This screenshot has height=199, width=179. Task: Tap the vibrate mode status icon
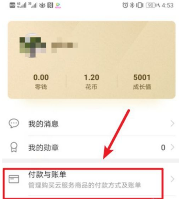[140, 5]
